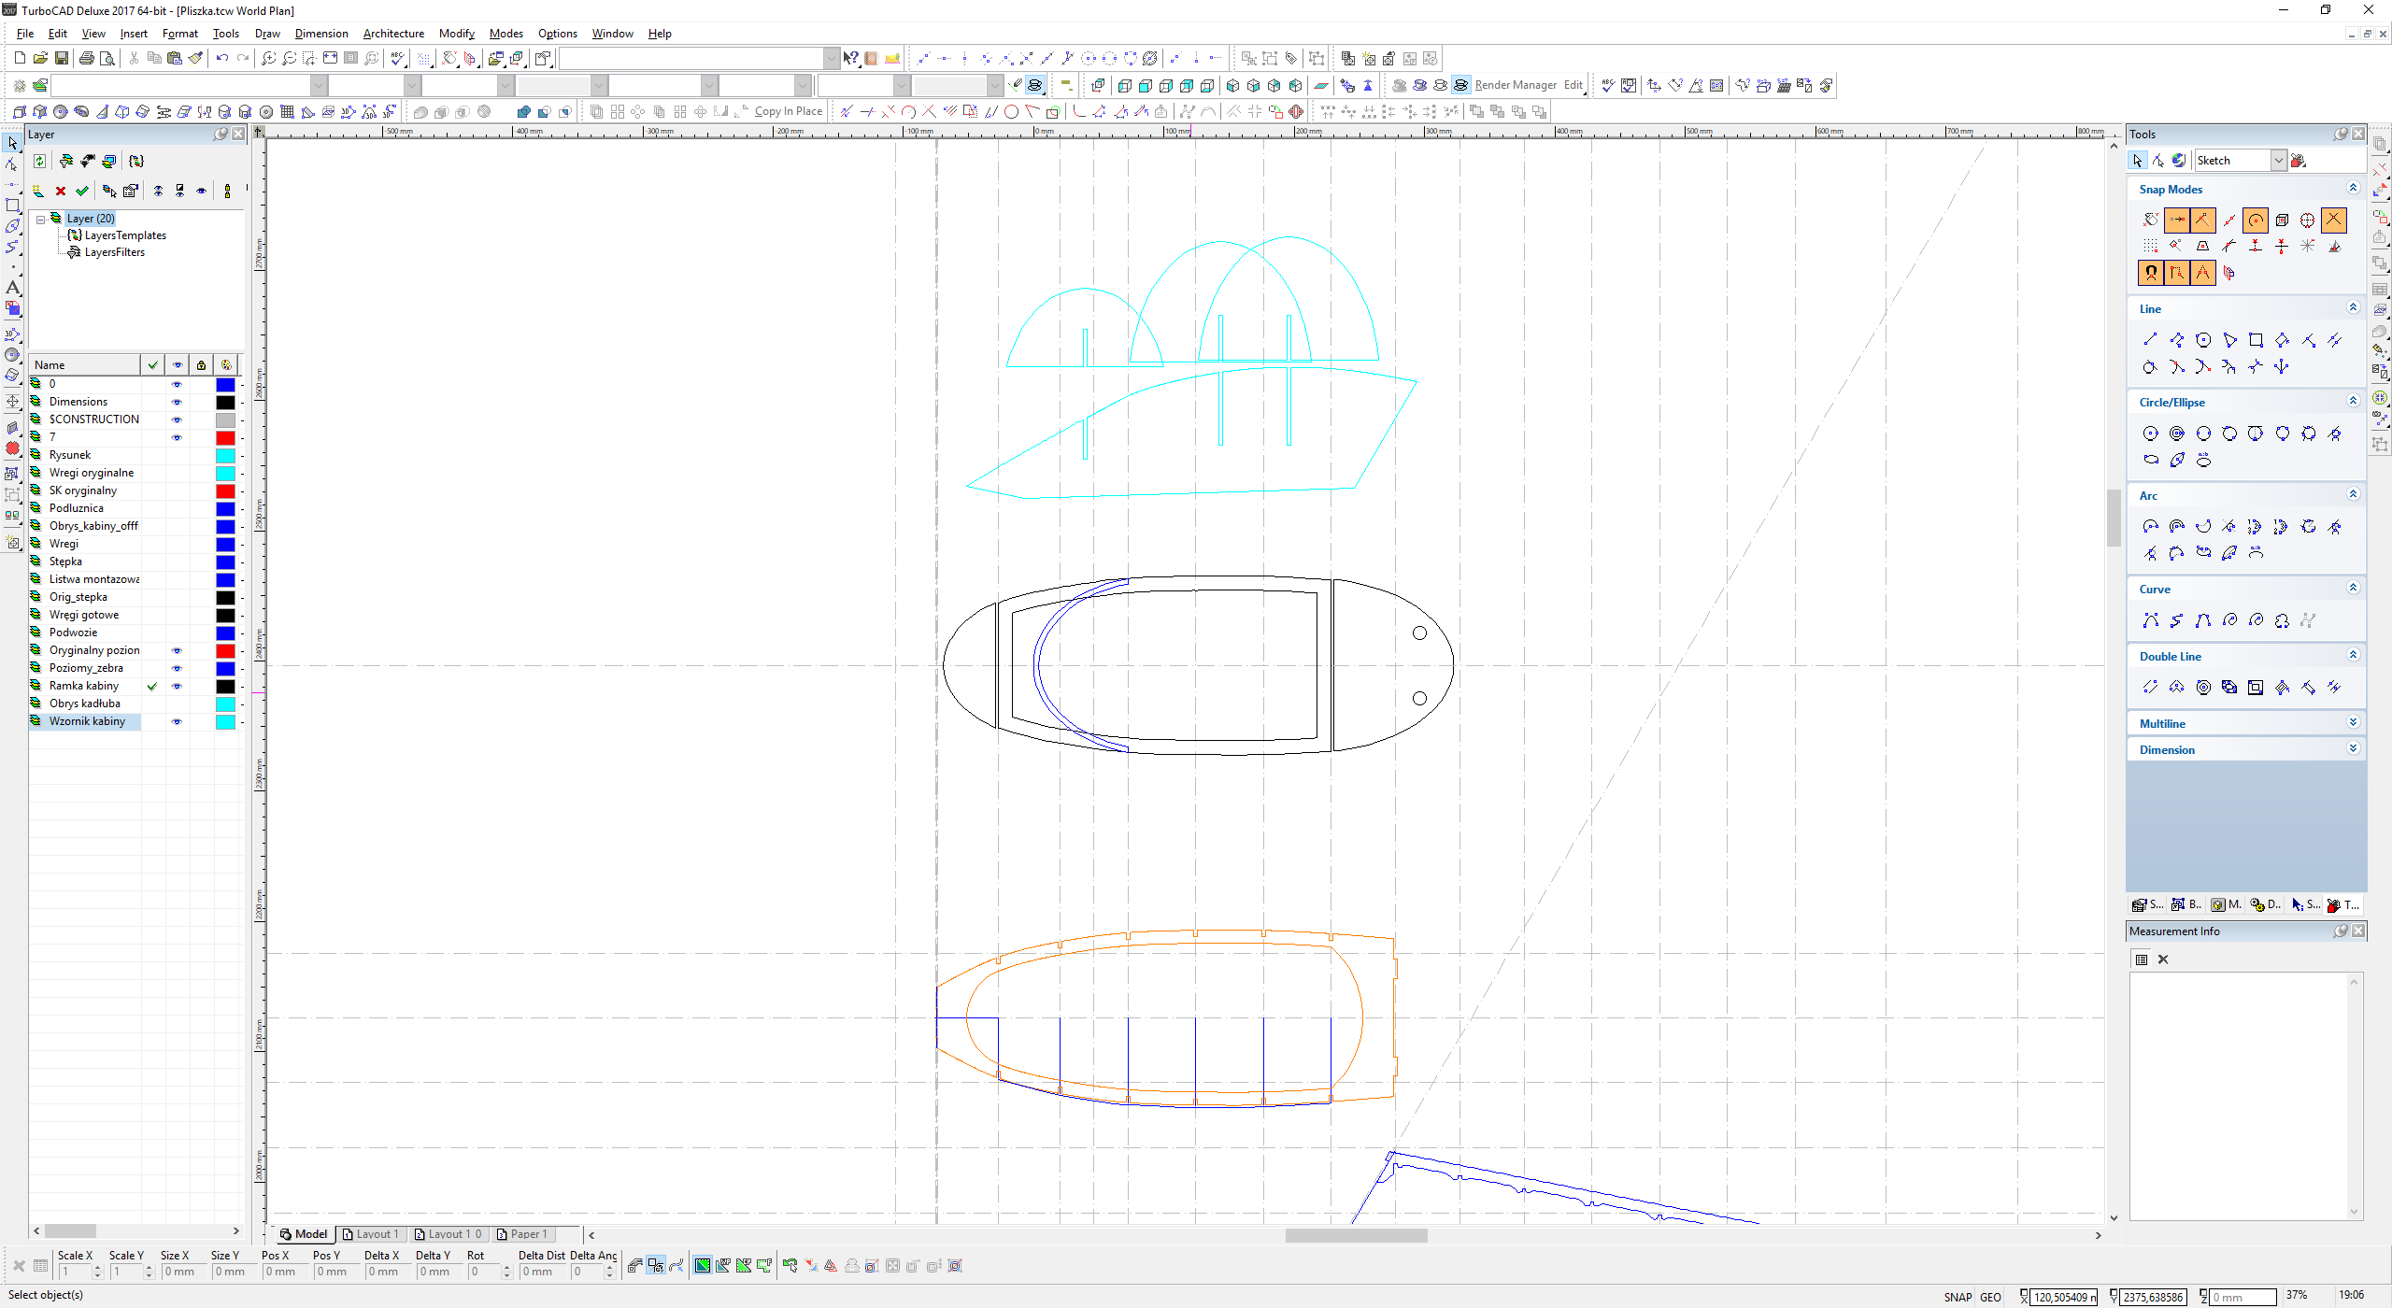Click the delete layer red X icon
The width and height of the screenshot is (2392, 1308).
click(61, 191)
